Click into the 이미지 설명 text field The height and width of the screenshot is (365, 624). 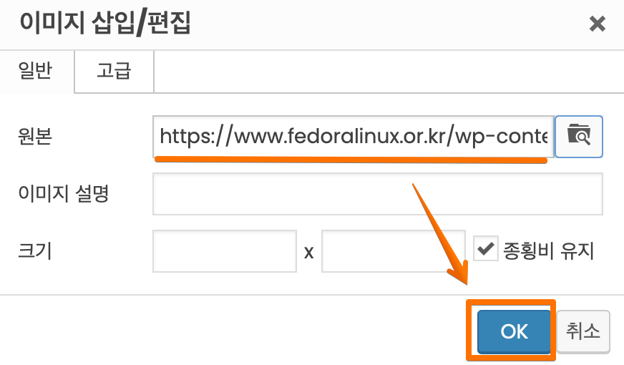click(378, 194)
